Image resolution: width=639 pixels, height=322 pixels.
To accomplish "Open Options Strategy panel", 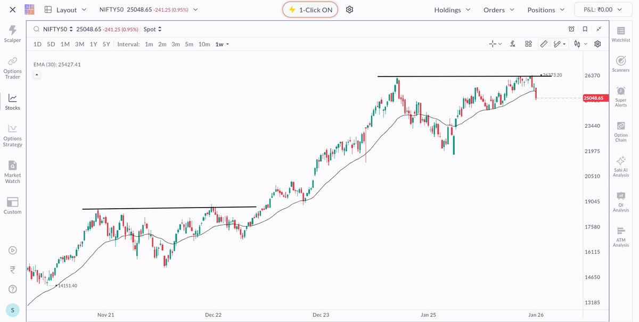I will tap(13, 135).
